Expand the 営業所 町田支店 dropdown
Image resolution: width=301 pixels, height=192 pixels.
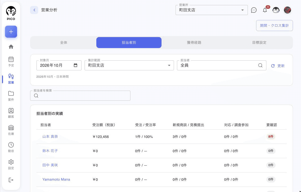(x=212, y=10)
